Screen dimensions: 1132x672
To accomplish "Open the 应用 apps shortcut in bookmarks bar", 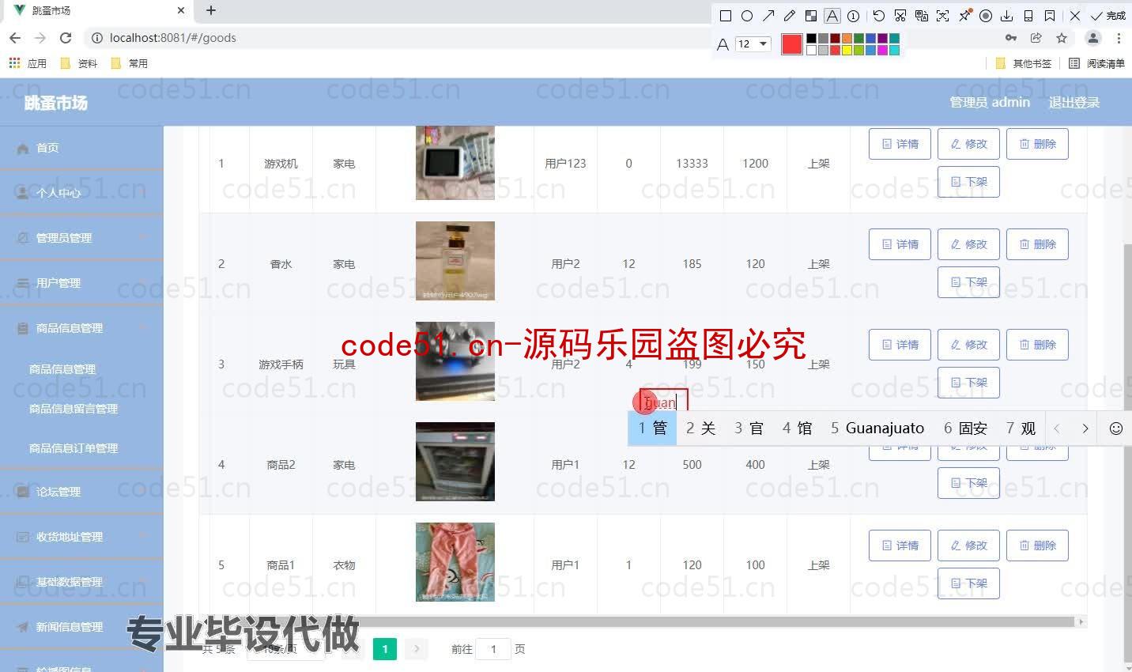I will pyautogui.click(x=28, y=63).
